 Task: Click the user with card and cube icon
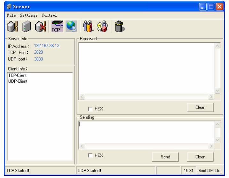(x=103, y=27)
